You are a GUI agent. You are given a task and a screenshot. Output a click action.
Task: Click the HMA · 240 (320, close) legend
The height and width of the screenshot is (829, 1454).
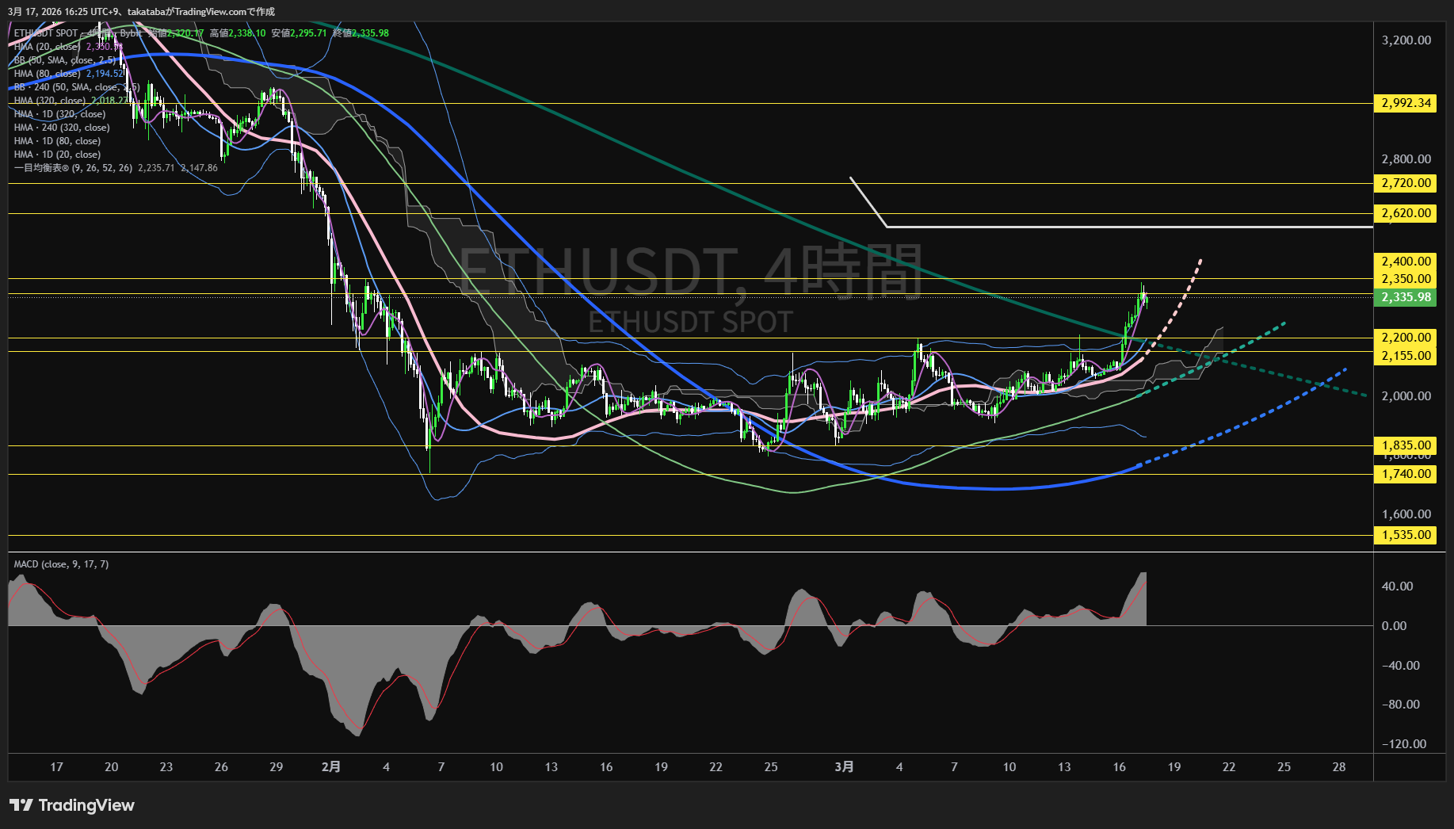(62, 128)
